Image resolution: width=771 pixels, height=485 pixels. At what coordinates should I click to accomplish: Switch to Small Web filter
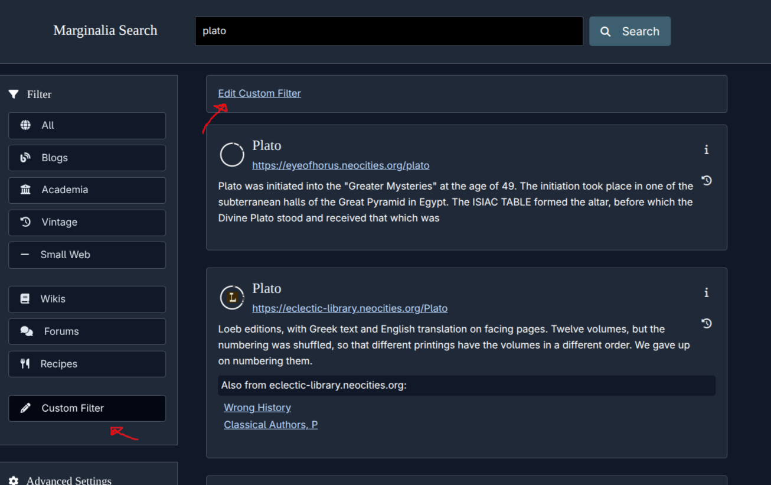point(87,255)
